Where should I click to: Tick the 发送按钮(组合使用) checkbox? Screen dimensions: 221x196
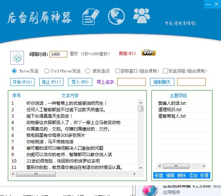165,71
